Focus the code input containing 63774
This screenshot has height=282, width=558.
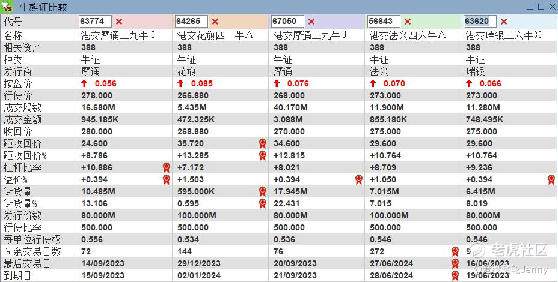96,22
